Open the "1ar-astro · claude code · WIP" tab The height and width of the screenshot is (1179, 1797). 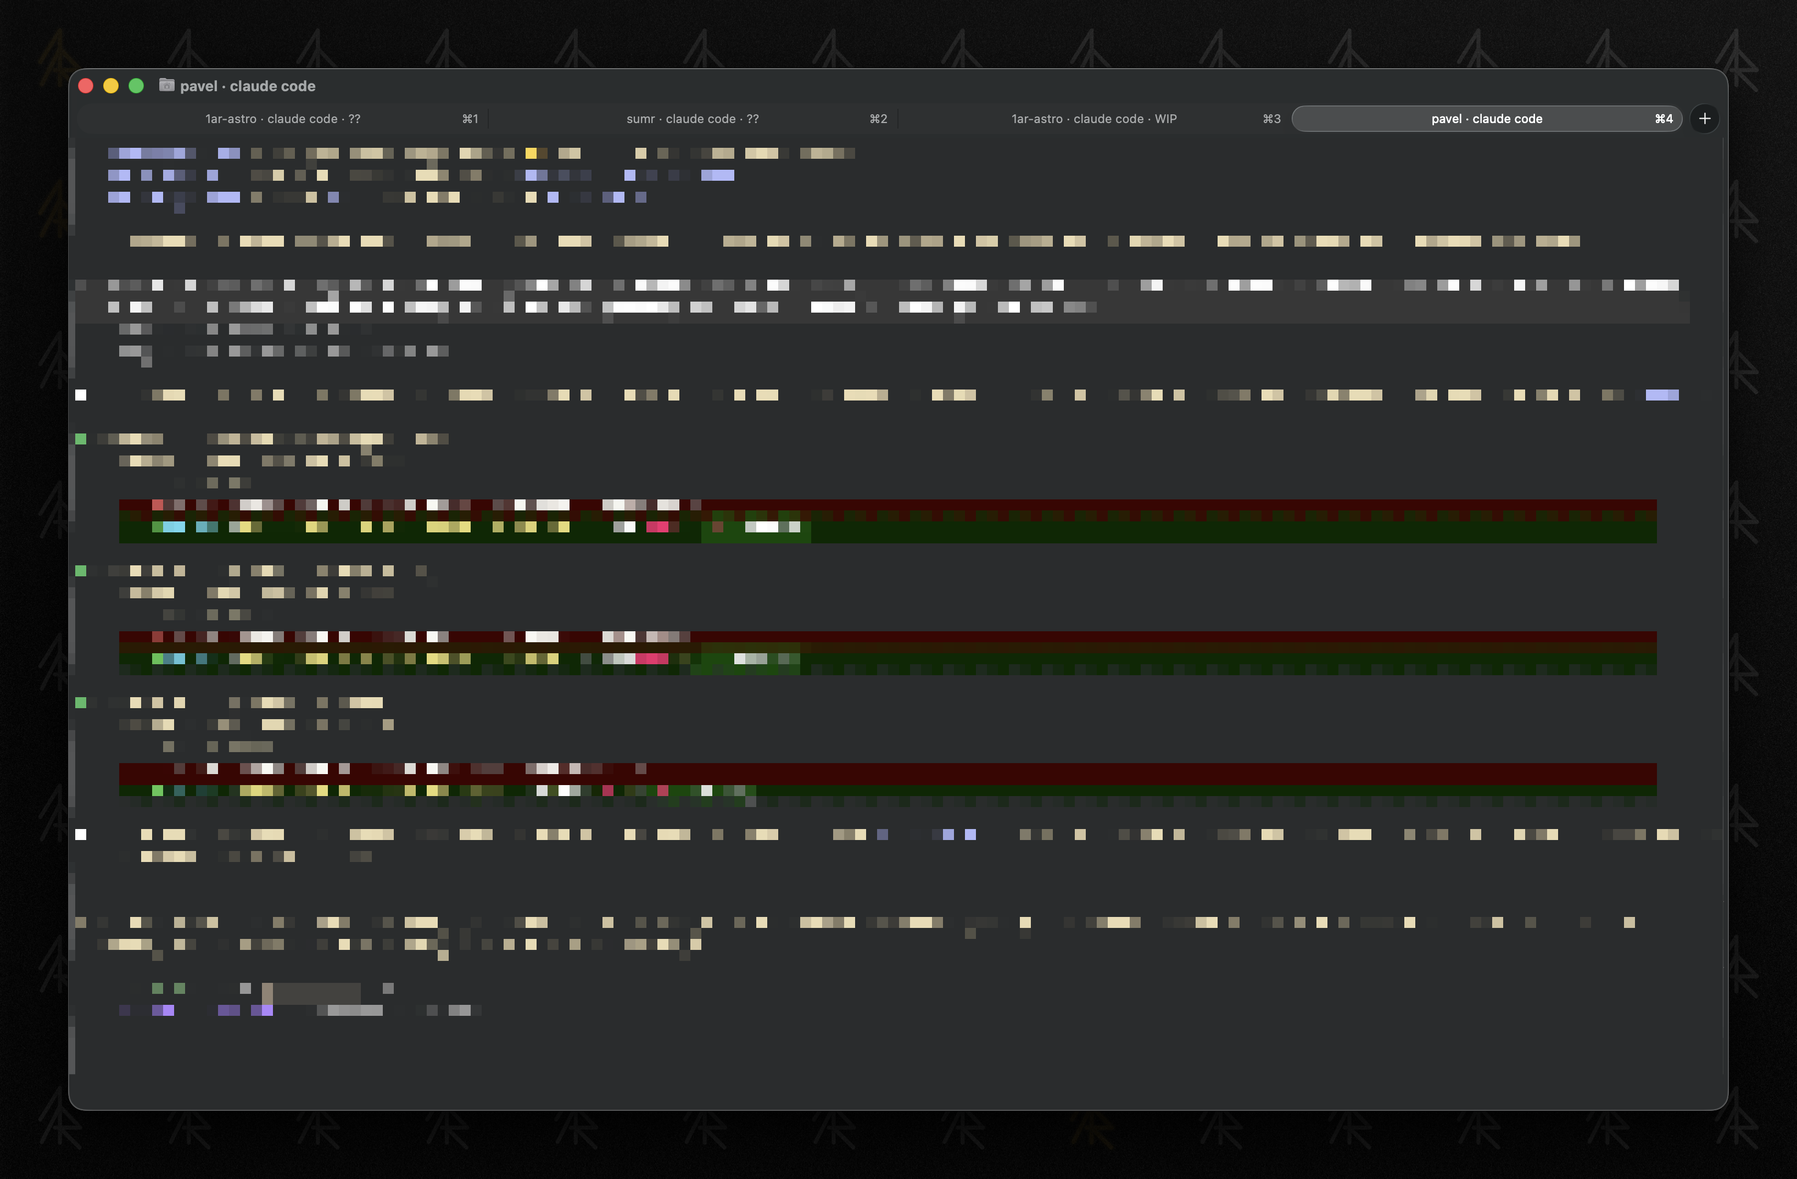point(1093,119)
